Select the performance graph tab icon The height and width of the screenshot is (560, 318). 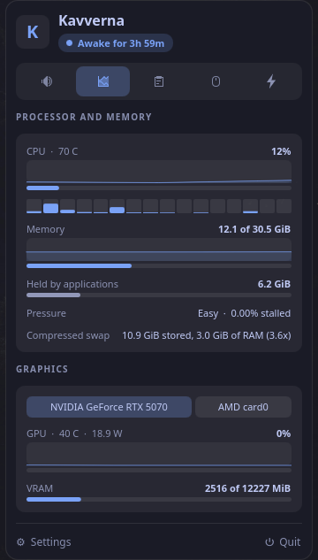(x=102, y=81)
